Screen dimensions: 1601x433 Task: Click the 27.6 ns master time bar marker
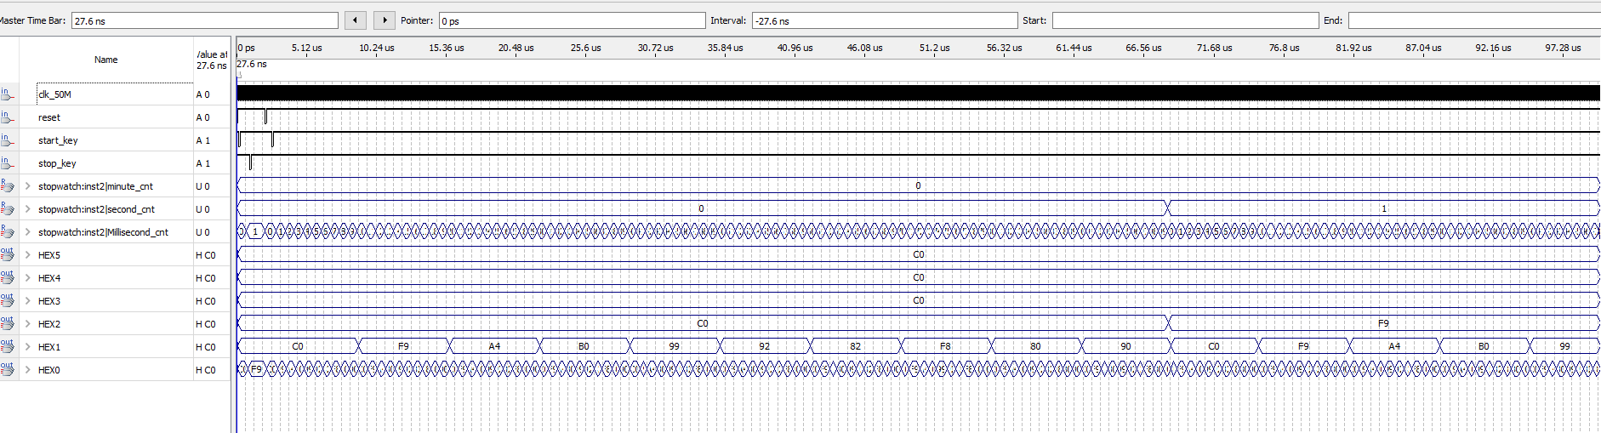coord(252,64)
